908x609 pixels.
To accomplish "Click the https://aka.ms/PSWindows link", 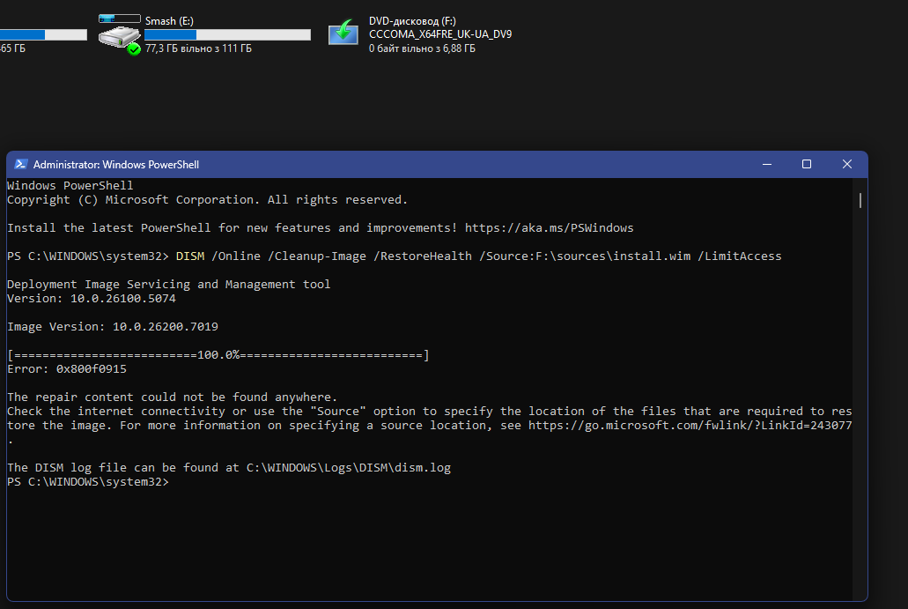I will 549,227.
